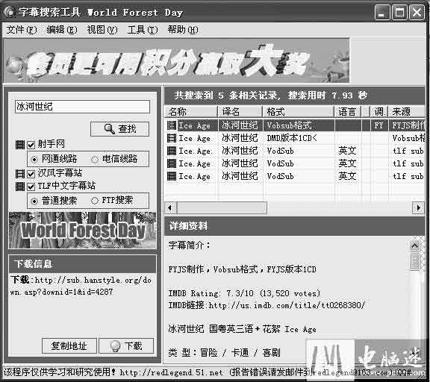
Task: Click the film icon beside 射手网
Action: 19,145
